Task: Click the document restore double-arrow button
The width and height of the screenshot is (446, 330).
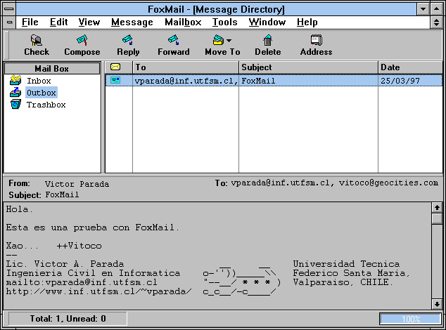Action: click(x=436, y=22)
